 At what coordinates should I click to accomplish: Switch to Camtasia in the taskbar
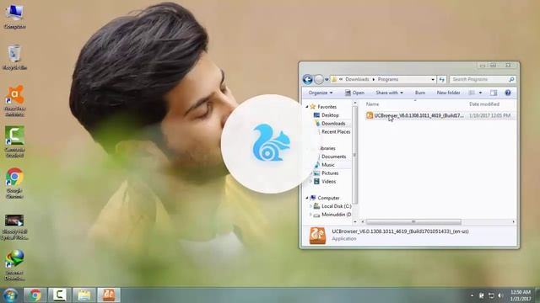(x=59, y=295)
